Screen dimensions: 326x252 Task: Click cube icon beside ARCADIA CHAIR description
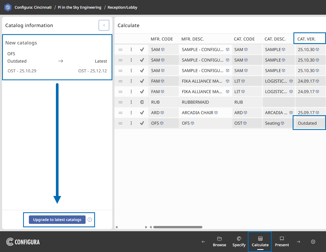[x=216, y=113]
